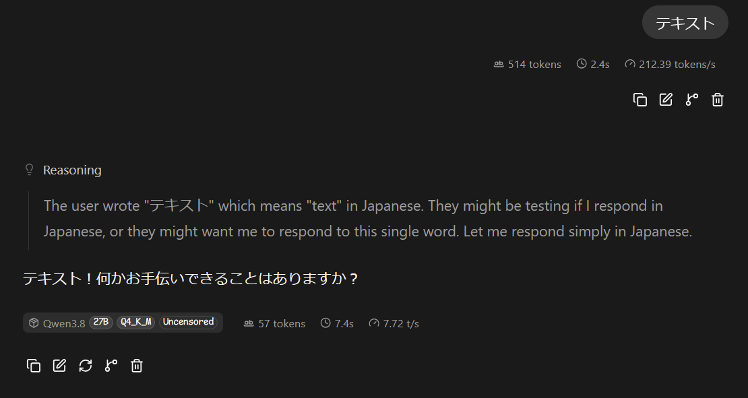Screen dimensions: 748x398
Task: Delete the assistant response
Action: pos(137,366)
